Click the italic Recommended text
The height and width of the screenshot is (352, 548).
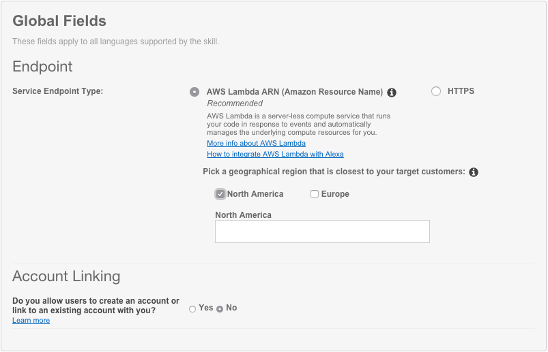point(235,103)
